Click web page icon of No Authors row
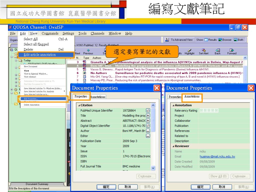Viewport: 256px width, 192px height. [x=84, y=73]
